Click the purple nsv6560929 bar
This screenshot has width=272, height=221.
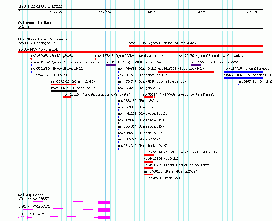pos(196,65)
